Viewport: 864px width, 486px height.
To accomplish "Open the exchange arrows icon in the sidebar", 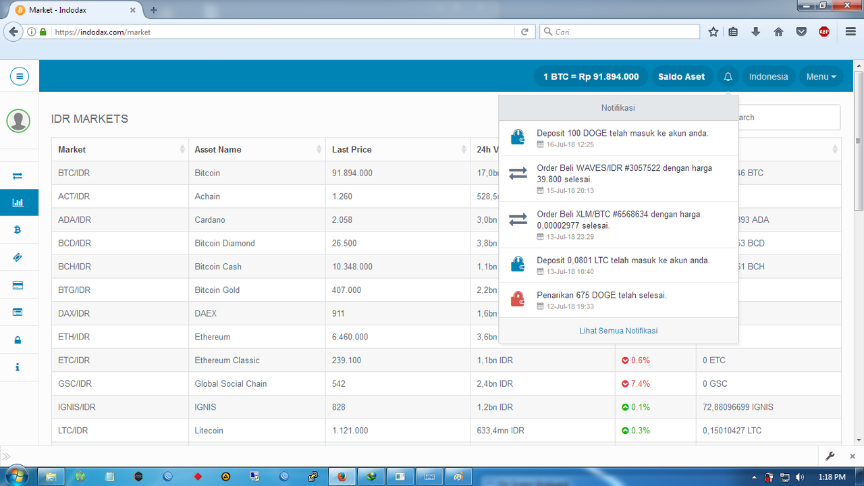I will (x=18, y=175).
